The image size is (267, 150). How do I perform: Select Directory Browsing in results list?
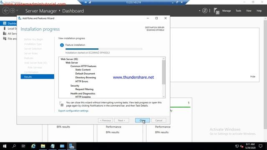point(86,77)
